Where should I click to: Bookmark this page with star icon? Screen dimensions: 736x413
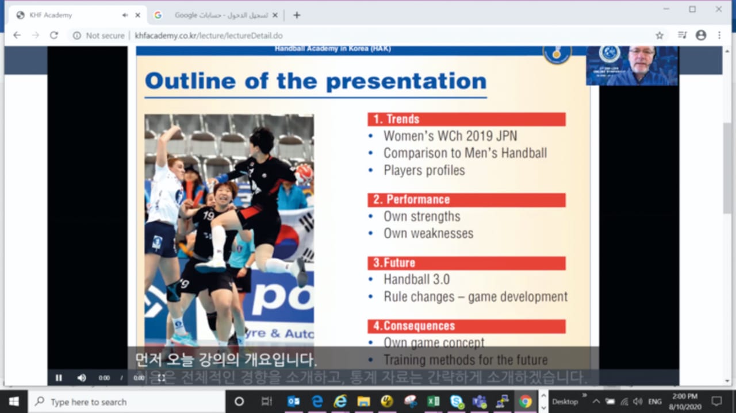click(x=660, y=35)
